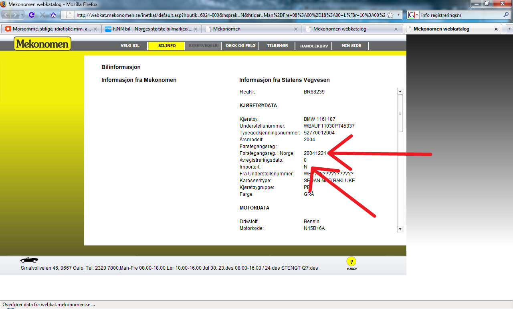
Task: Click the FINN favicon on the tab
Action: pos(108,29)
